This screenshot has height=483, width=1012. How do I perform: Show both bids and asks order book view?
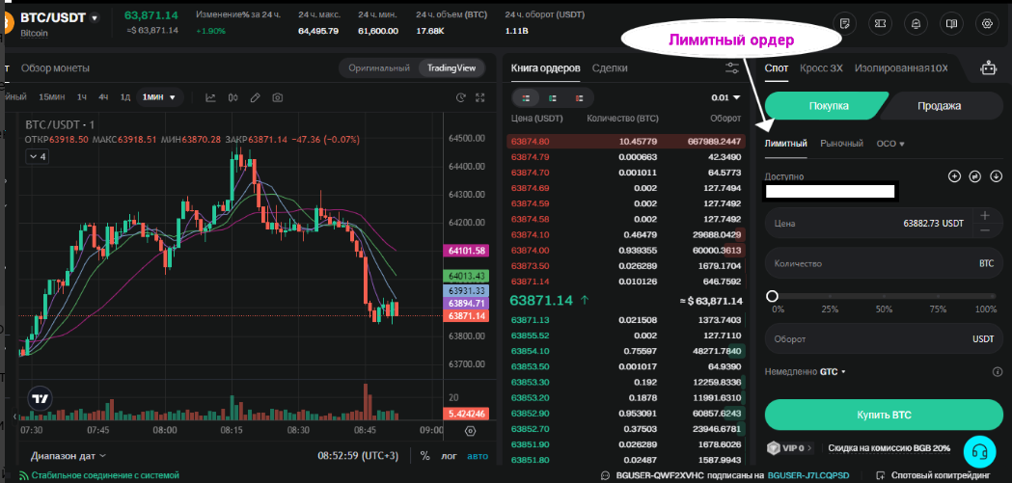[x=526, y=98]
